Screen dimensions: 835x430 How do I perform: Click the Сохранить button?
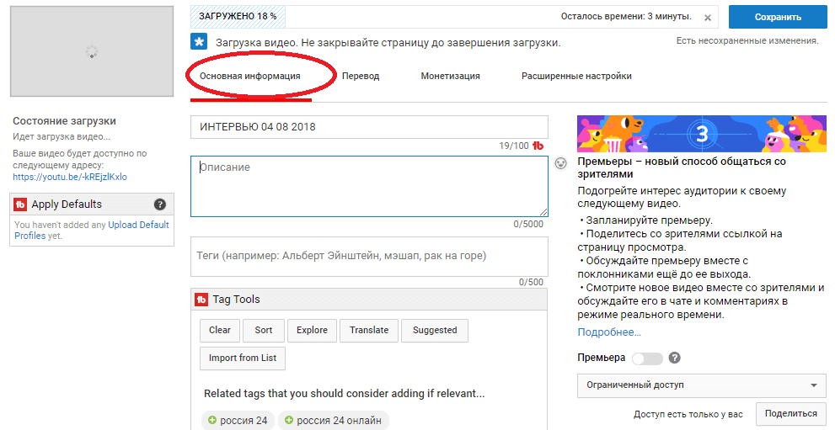(x=778, y=17)
